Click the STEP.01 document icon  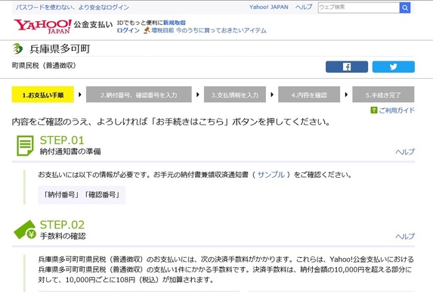25,145
